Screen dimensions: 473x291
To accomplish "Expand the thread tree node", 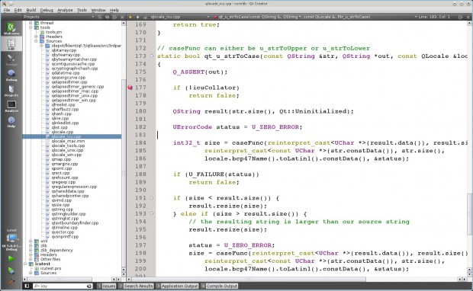I will [31, 23].
